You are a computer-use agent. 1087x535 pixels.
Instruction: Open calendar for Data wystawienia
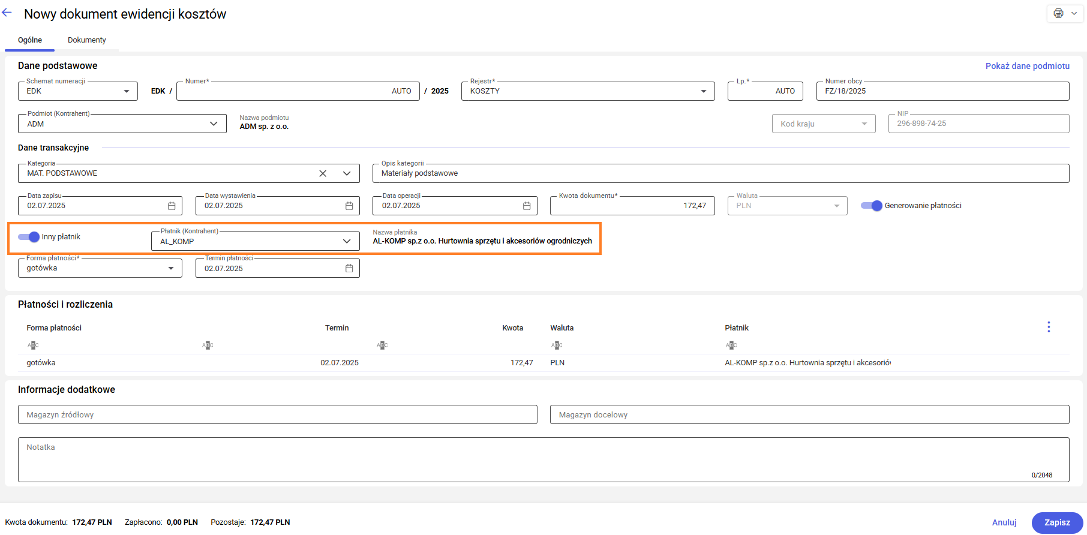[x=349, y=206]
